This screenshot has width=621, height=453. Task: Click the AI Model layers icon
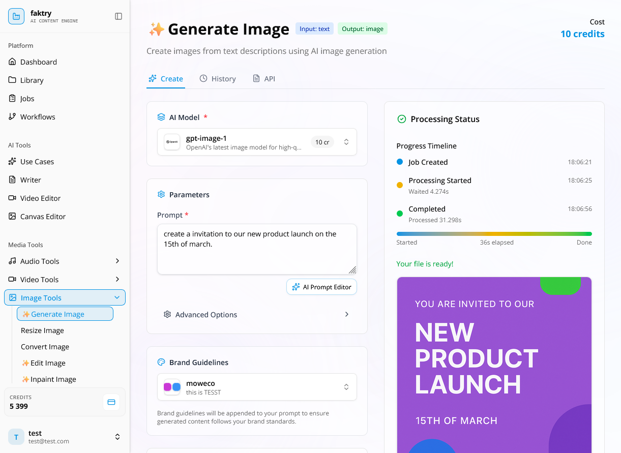[161, 117]
